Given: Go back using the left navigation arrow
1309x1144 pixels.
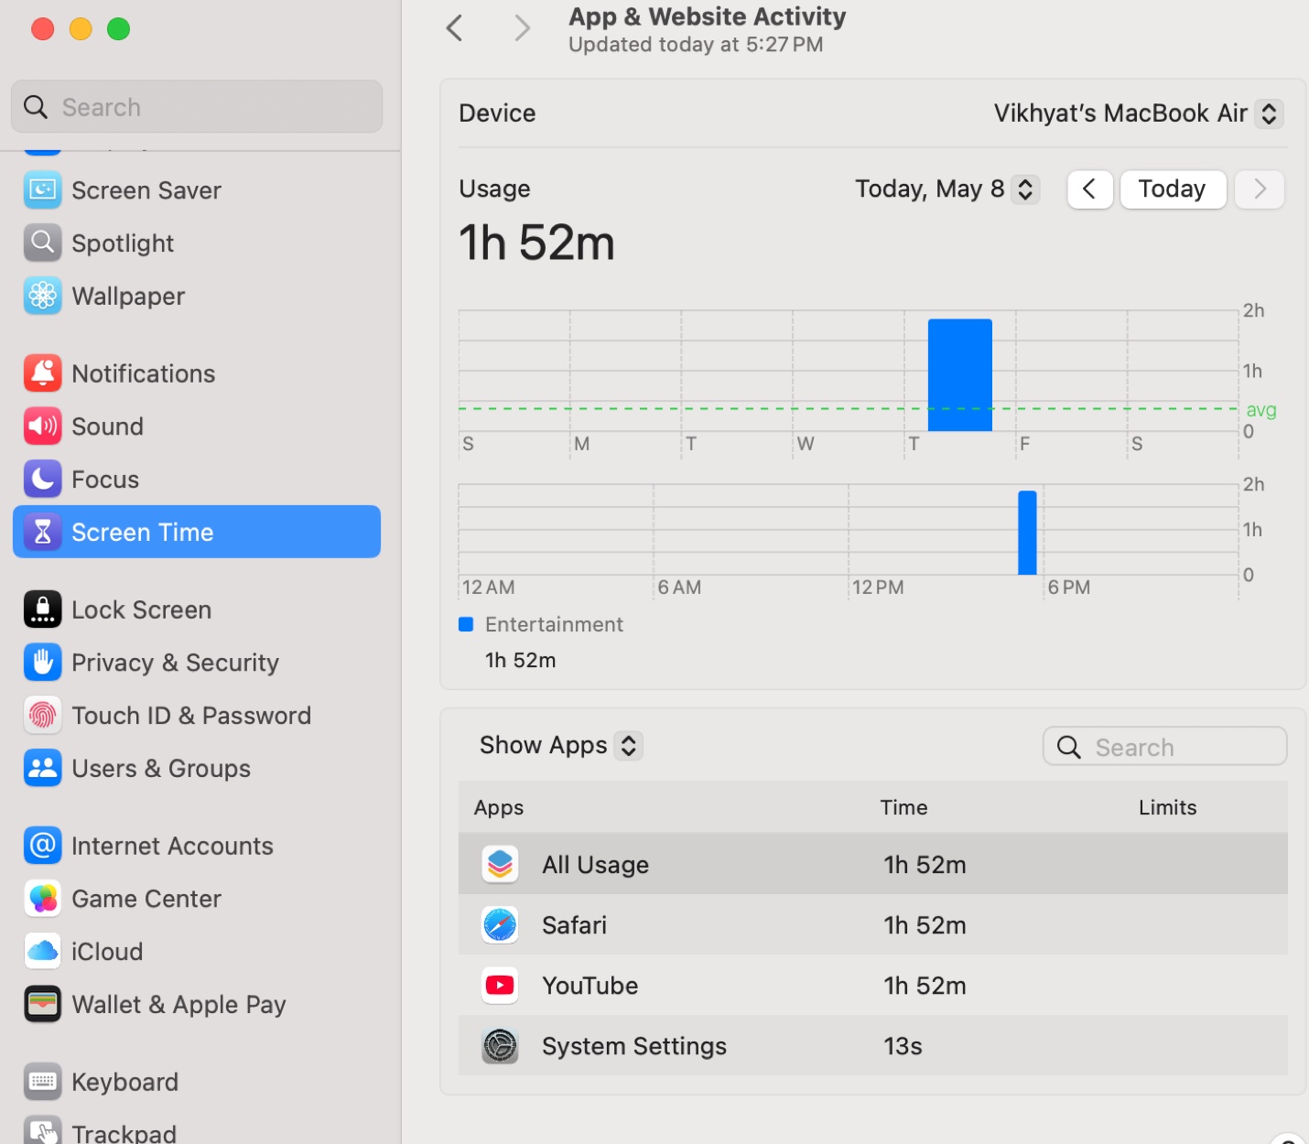Looking at the screenshot, I should coord(455,27).
